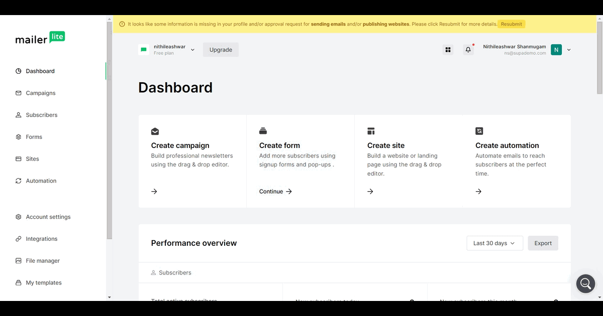
Task: Click the Create site layout icon
Action: [371, 131]
